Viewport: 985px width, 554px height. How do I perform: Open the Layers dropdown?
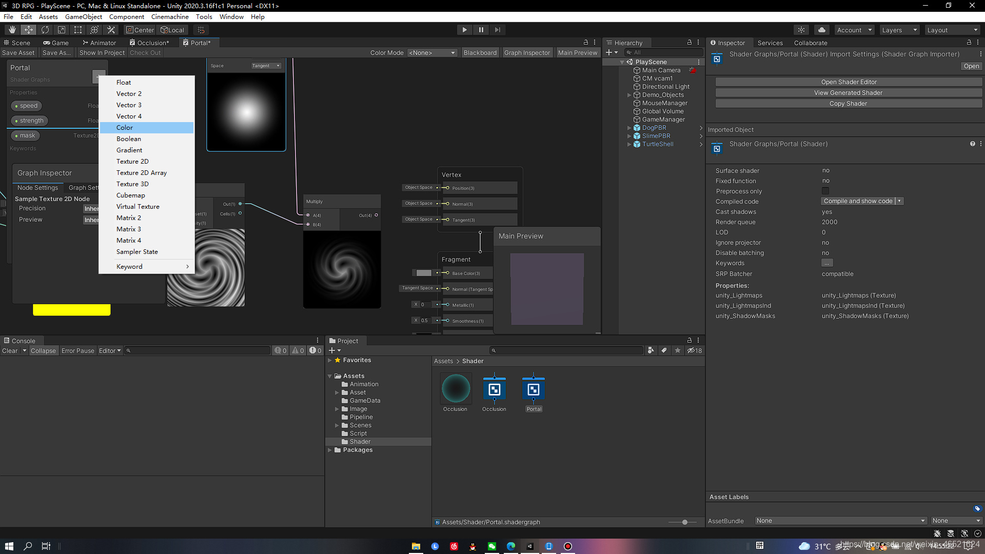(899, 30)
